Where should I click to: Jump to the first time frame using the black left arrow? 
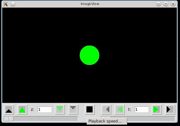(x=106, y=110)
